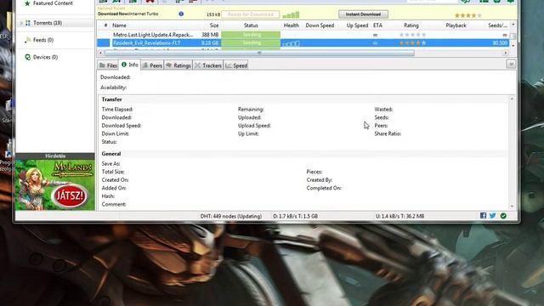Click the rating stars of Metro.Last.Light row

(412, 35)
